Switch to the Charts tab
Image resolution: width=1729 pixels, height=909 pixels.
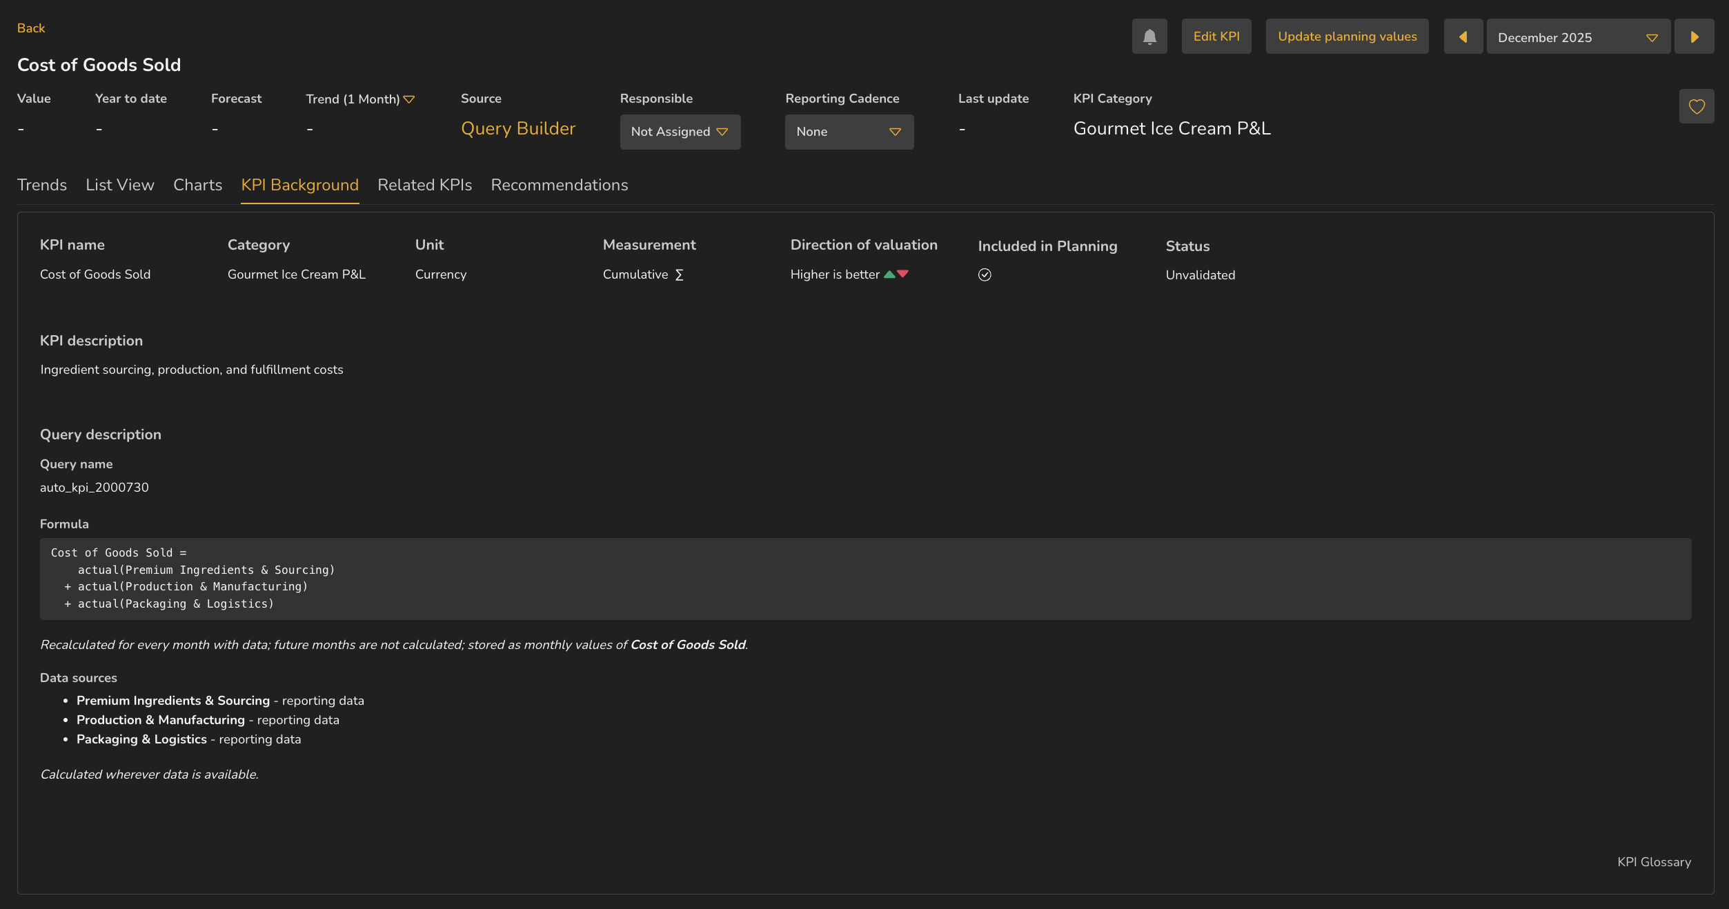[198, 185]
